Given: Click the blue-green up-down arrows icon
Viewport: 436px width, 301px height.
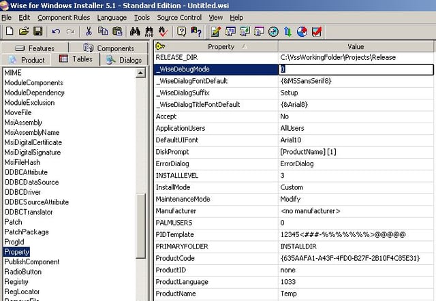Looking at the screenshot, I should pyautogui.click(x=287, y=32).
